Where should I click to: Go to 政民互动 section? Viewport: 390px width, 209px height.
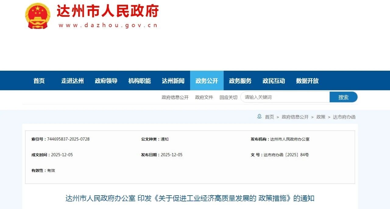274,81
